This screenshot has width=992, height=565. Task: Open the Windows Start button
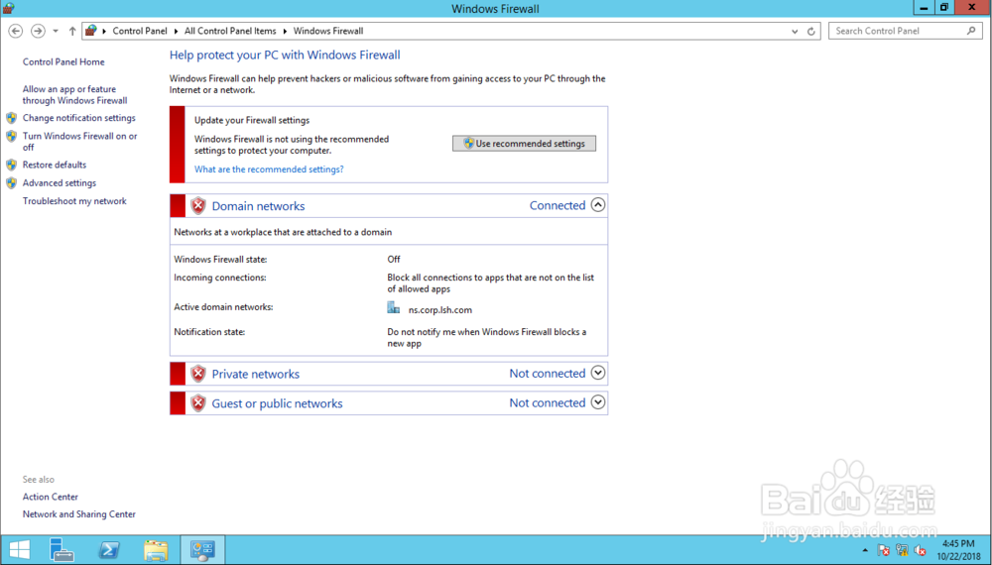pos(20,550)
